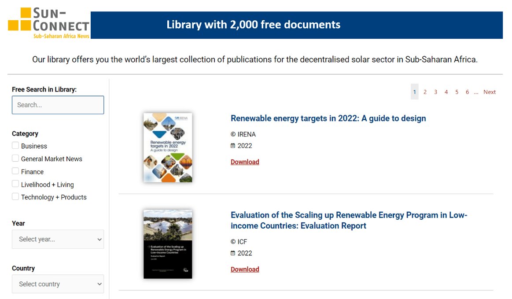The width and height of the screenshot is (512, 299).
Task: Click the '© IRENA' publisher text
Action: [243, 134]
